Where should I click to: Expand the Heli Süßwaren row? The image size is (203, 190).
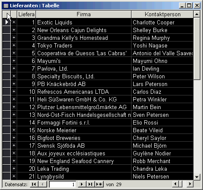coord(14,99)
